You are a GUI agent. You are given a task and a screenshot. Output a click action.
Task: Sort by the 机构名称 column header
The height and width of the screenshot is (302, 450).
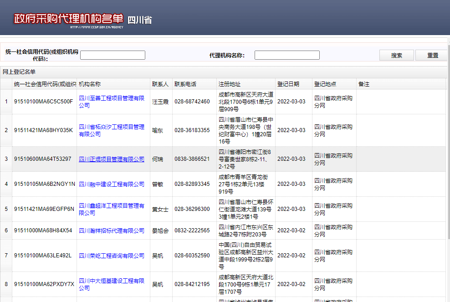[90, 84]
